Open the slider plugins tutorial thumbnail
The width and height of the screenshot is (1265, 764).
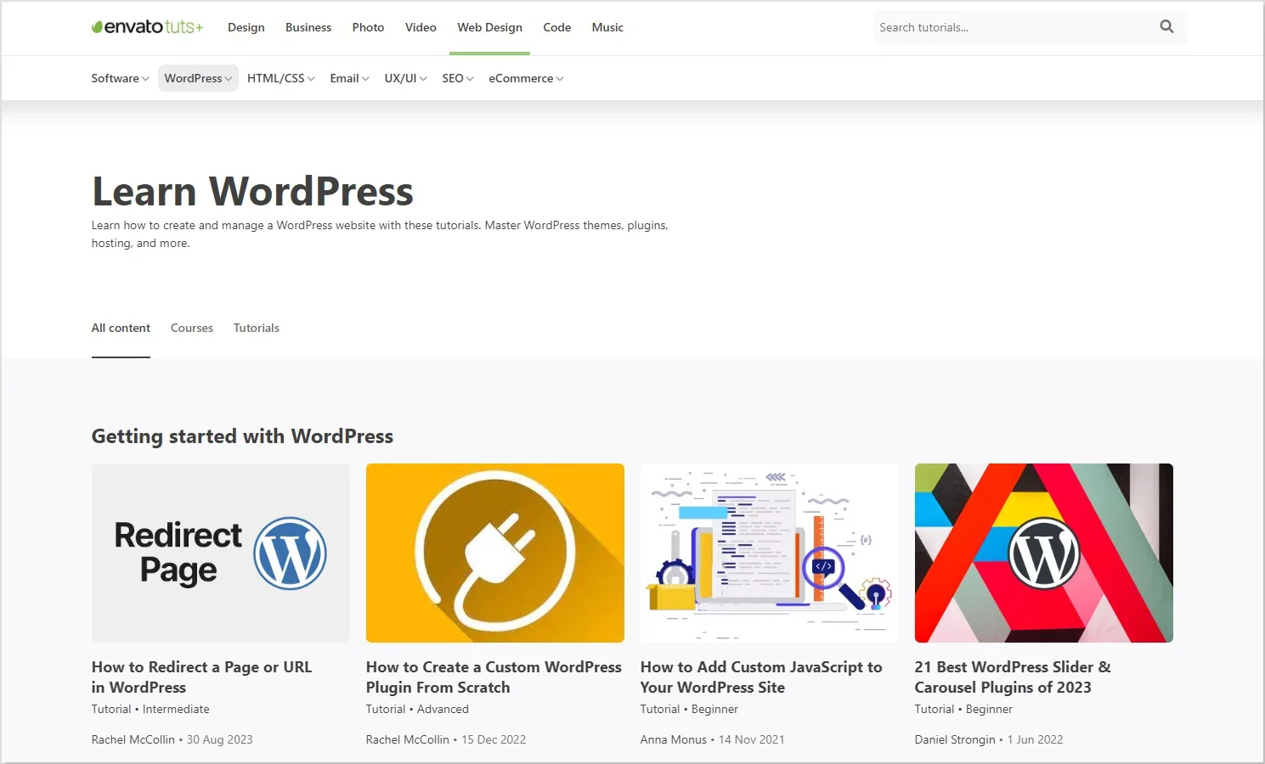point(1044,553)
